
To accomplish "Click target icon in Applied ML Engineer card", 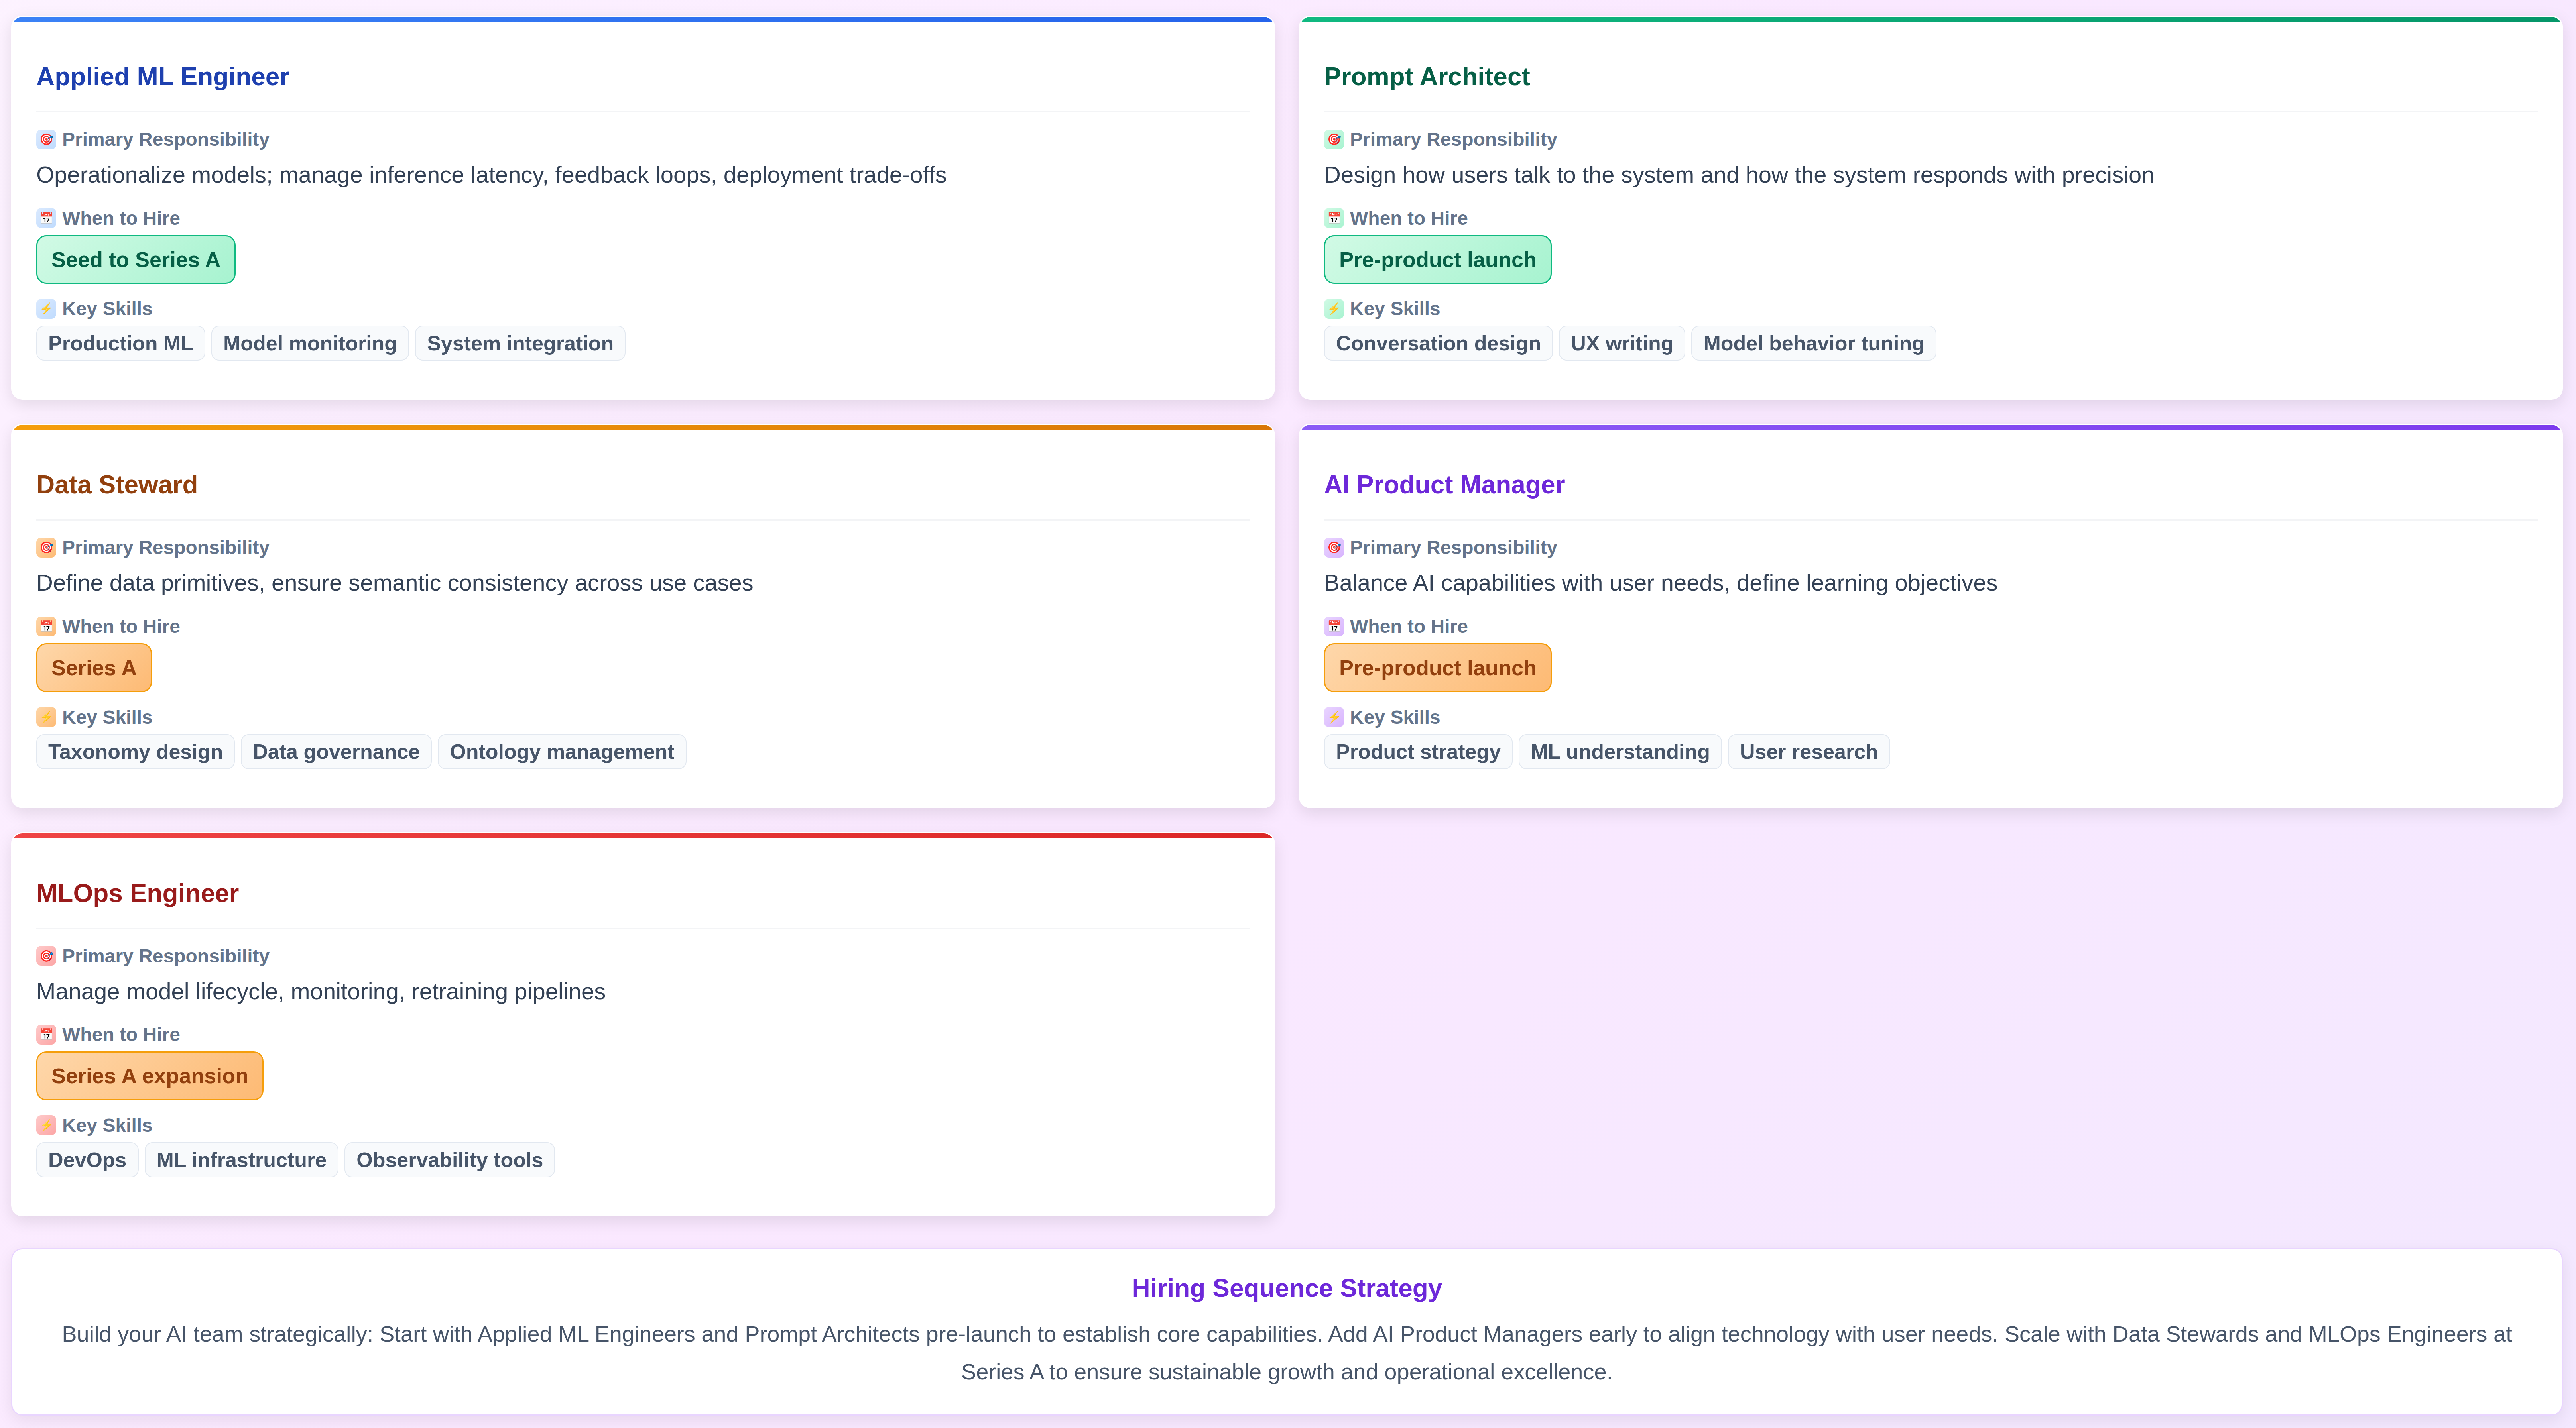I will coord(46,140).
